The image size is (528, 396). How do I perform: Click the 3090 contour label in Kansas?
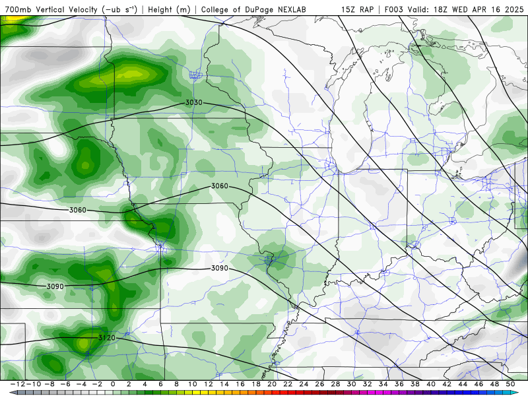(x=55, y=286)
